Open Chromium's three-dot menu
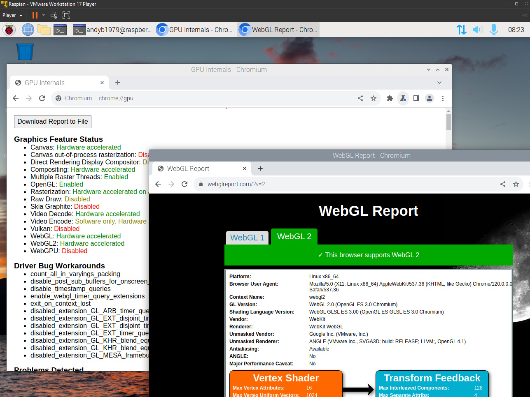The width and height of the screenshot is (530, 397). (443, 98)
